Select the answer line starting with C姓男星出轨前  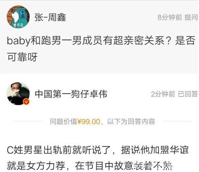(x=98, y=150)
